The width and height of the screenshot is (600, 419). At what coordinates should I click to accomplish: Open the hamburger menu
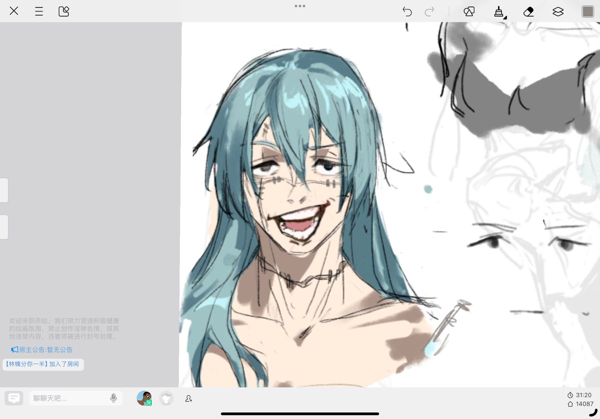pyautogui.click(x=39, y=11)
